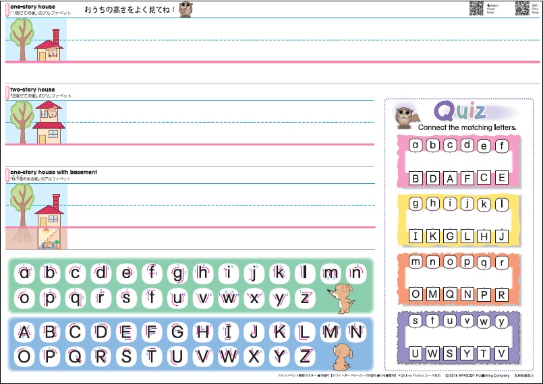
Task: Click the "Connect the matching letters." text
Action: [x=467, y=127]
